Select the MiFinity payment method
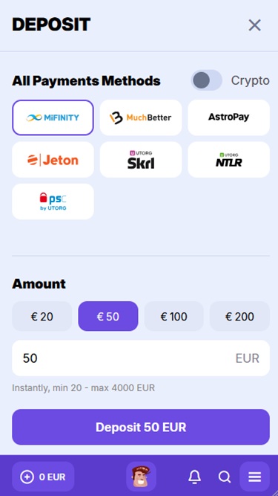The height and width of the screenshot is (496, 278). tap(53, 117)
